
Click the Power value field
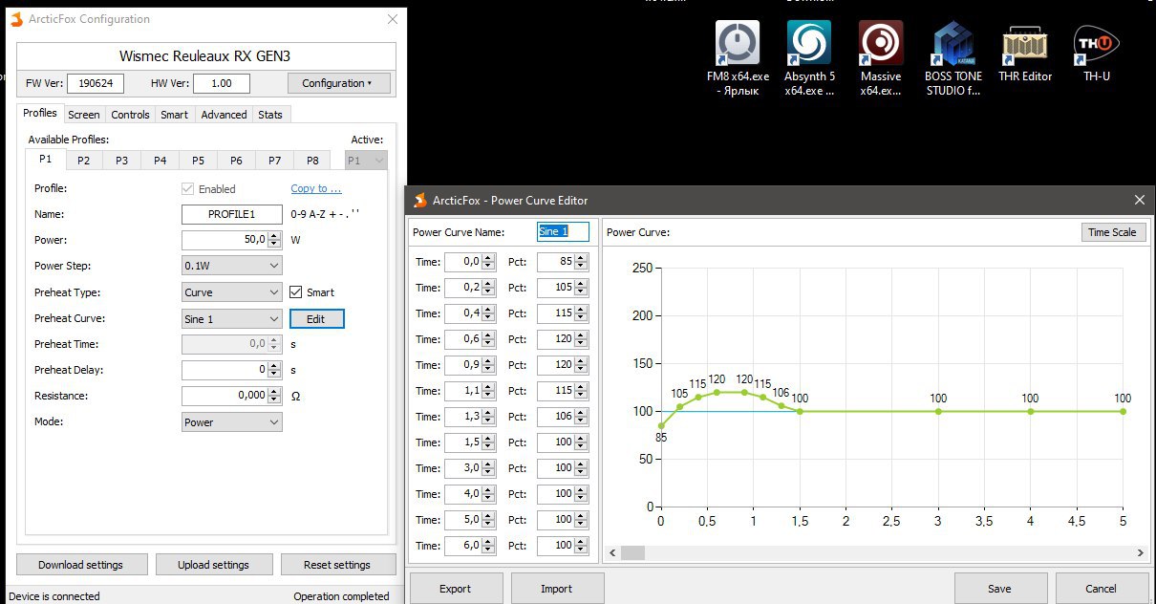click(x=225, y=240)
